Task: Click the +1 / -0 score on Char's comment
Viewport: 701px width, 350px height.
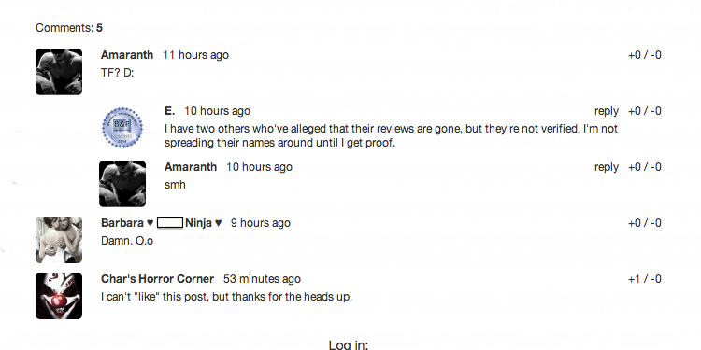Action: coord(644,279)
